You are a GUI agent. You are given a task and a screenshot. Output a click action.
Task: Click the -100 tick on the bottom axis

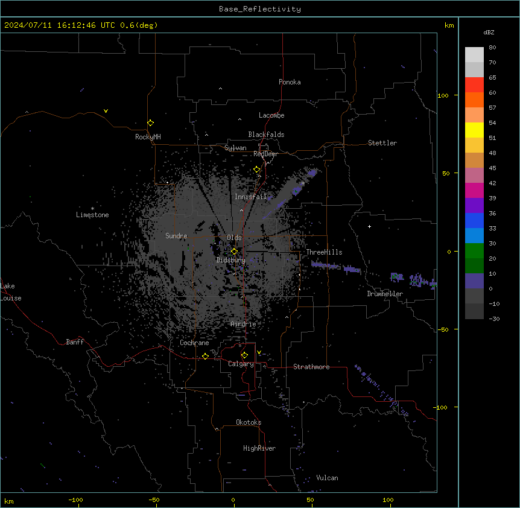pyautogui.click(x=75, y=500)
